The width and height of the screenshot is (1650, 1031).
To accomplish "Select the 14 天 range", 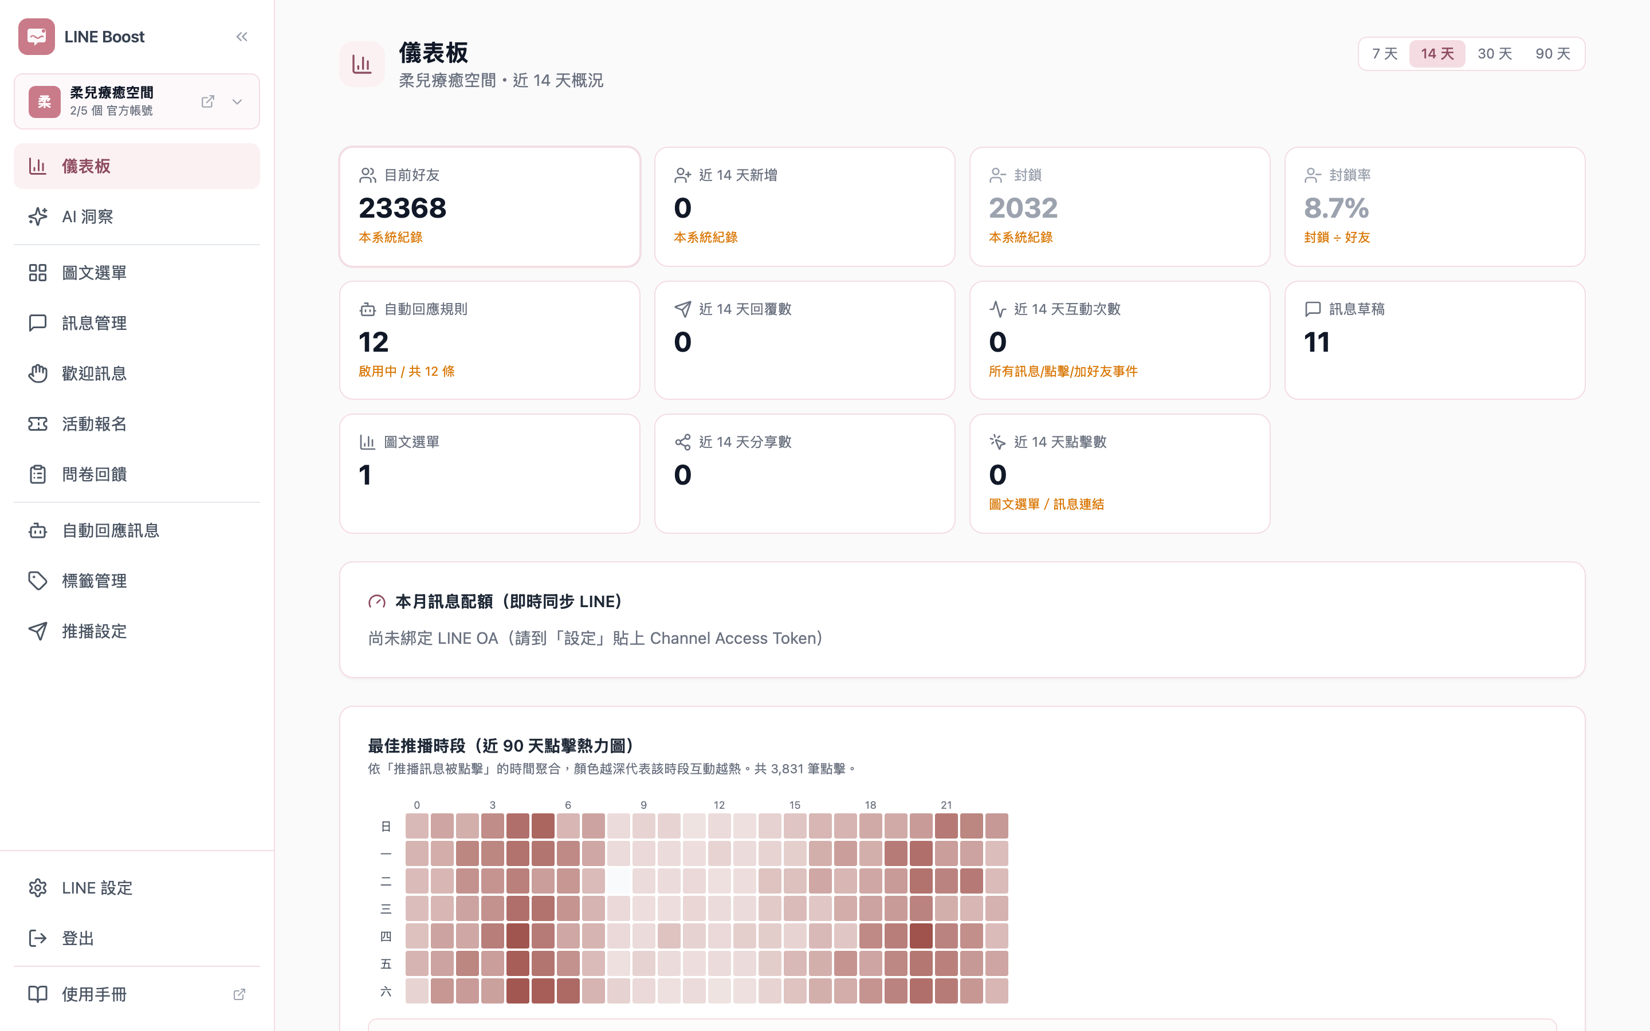I will (1437, 54).
